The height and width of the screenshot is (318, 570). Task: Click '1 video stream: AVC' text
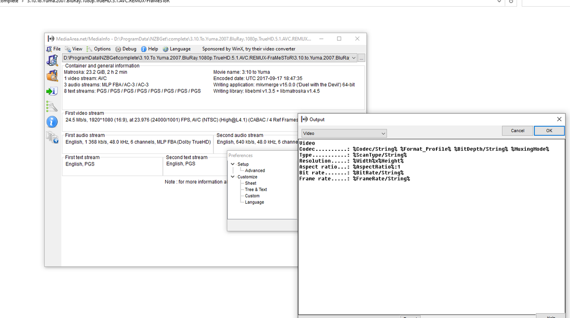[x=85, y=78]
